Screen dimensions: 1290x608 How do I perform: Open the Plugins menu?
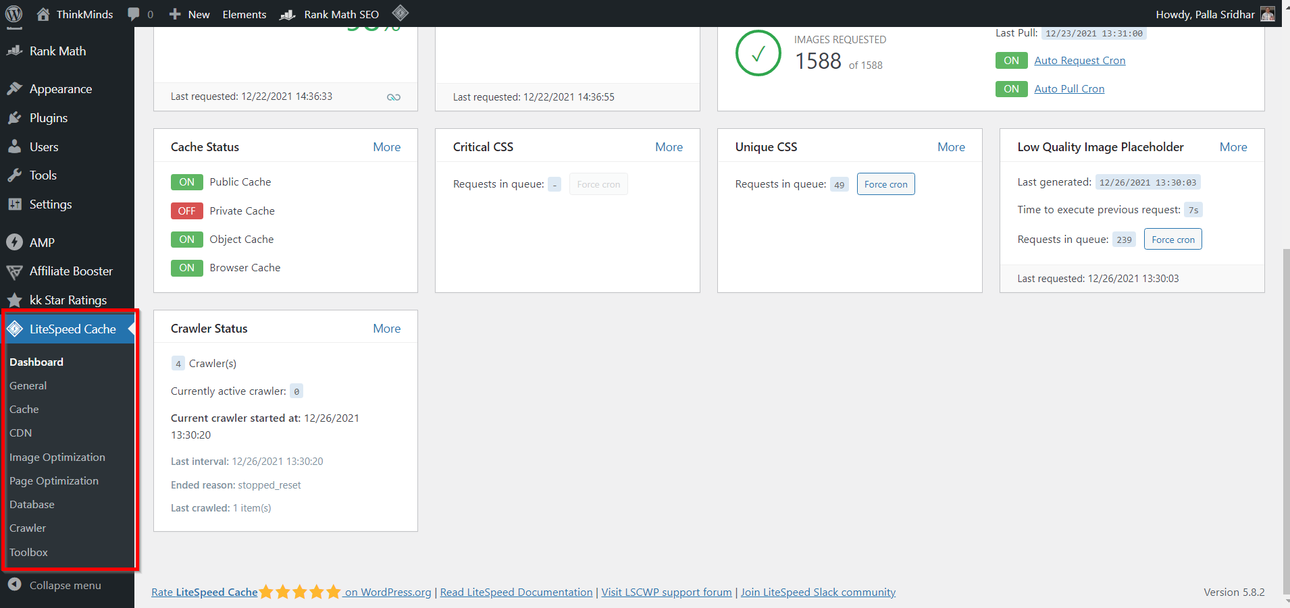point(48,118)
